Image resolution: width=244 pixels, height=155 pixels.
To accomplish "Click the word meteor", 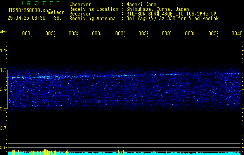I will pyautogui.click(x=56, y=12).
